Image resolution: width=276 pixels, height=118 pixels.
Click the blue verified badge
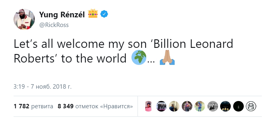pos(104,14)
